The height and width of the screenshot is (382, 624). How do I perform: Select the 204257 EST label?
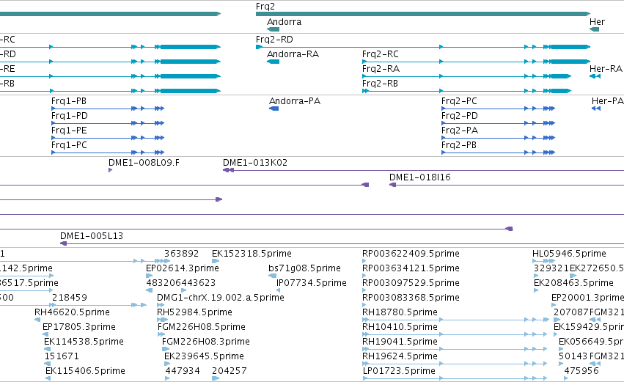click(230, 371)
